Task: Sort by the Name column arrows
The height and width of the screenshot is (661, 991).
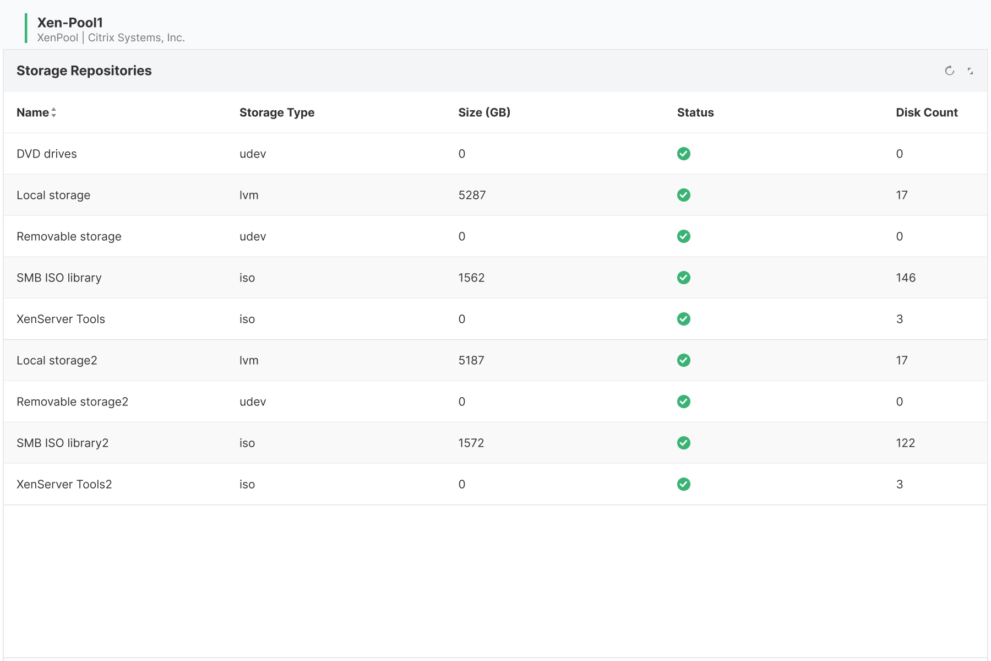Action: 53,112
